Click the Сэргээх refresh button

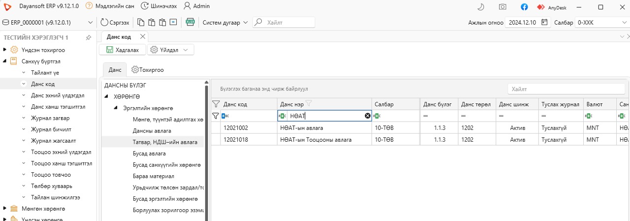click(115, 22)
